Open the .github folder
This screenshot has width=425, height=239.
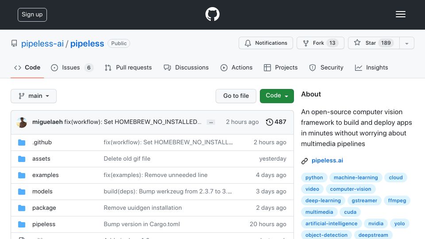coord(42,142)
